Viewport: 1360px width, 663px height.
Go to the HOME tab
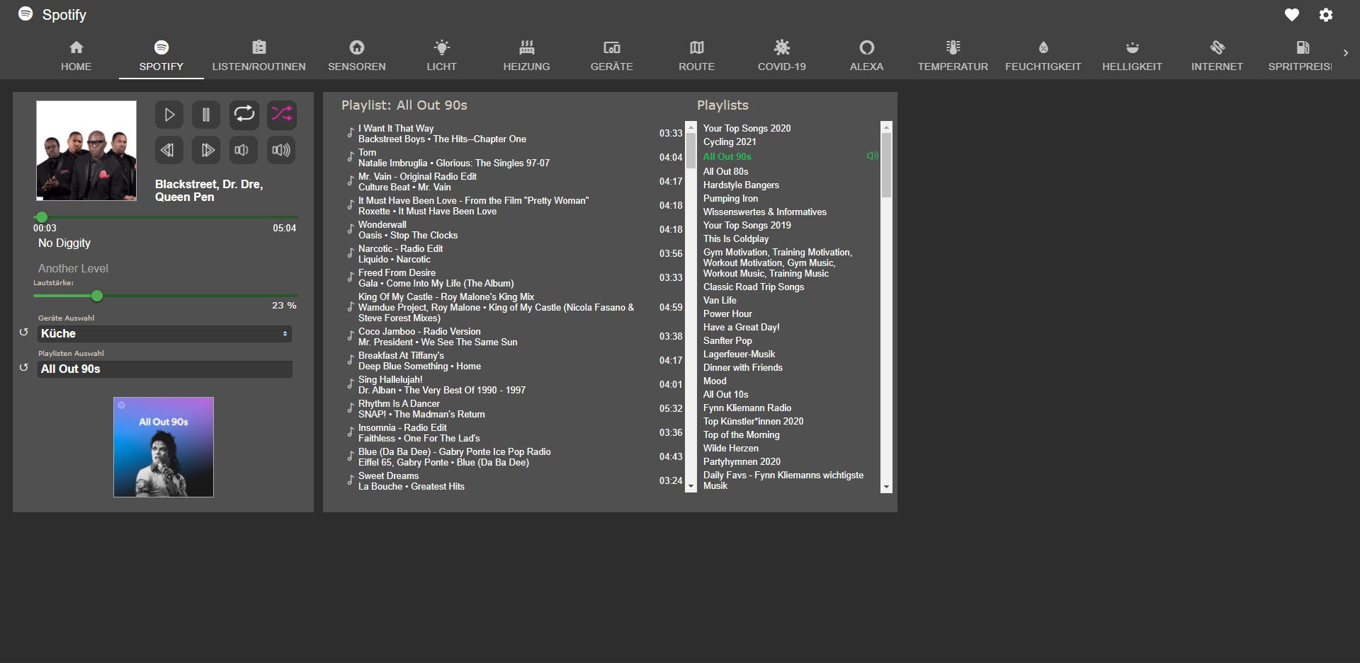coord(76,57)
